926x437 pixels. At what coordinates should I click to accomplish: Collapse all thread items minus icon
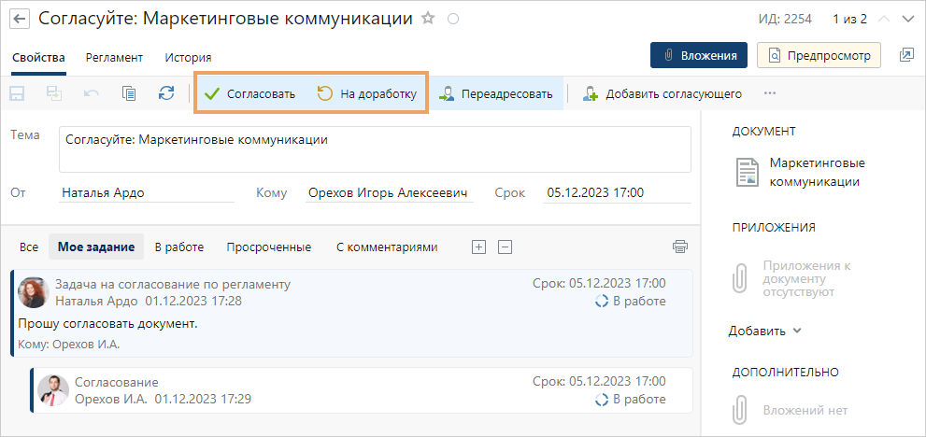point(505,247)
